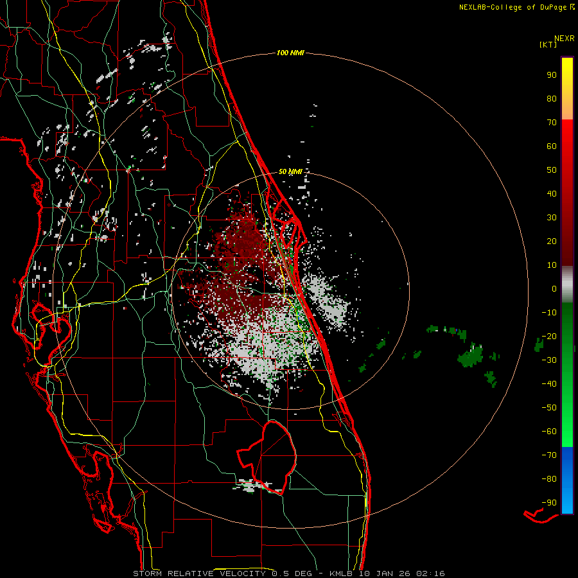The height and width of the screenshot is (578, 578).
Task: Click the 100 NMI range ring label
Action: point(290,53)
